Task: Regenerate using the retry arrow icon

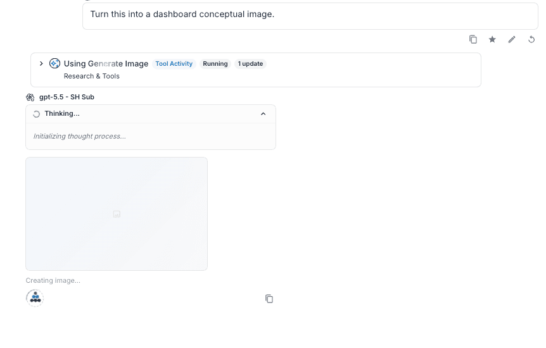Action: point(531,39)
